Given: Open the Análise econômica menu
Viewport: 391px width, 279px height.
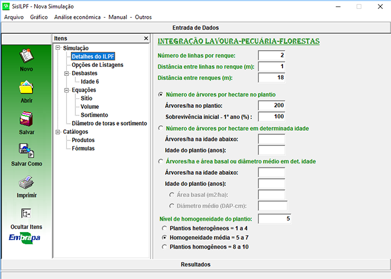Looking at the screenshot, I should pyautogui.click(x=78, y=17).
